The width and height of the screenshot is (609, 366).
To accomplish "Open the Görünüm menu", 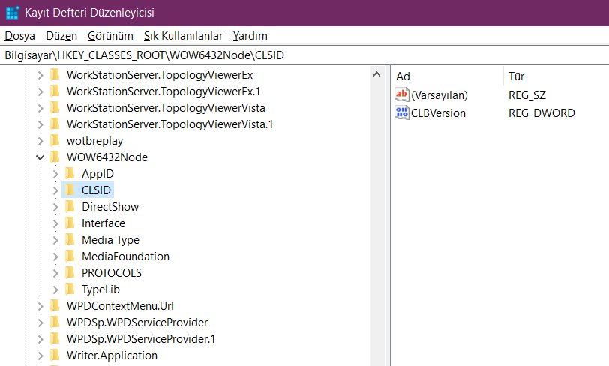I will click(110, 36).
